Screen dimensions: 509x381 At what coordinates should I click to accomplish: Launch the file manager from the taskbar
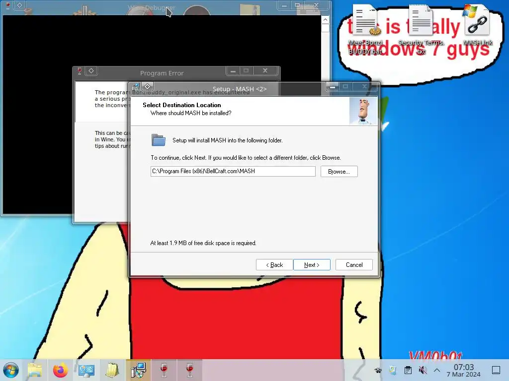pyautogui.click(x=35, y=370)
